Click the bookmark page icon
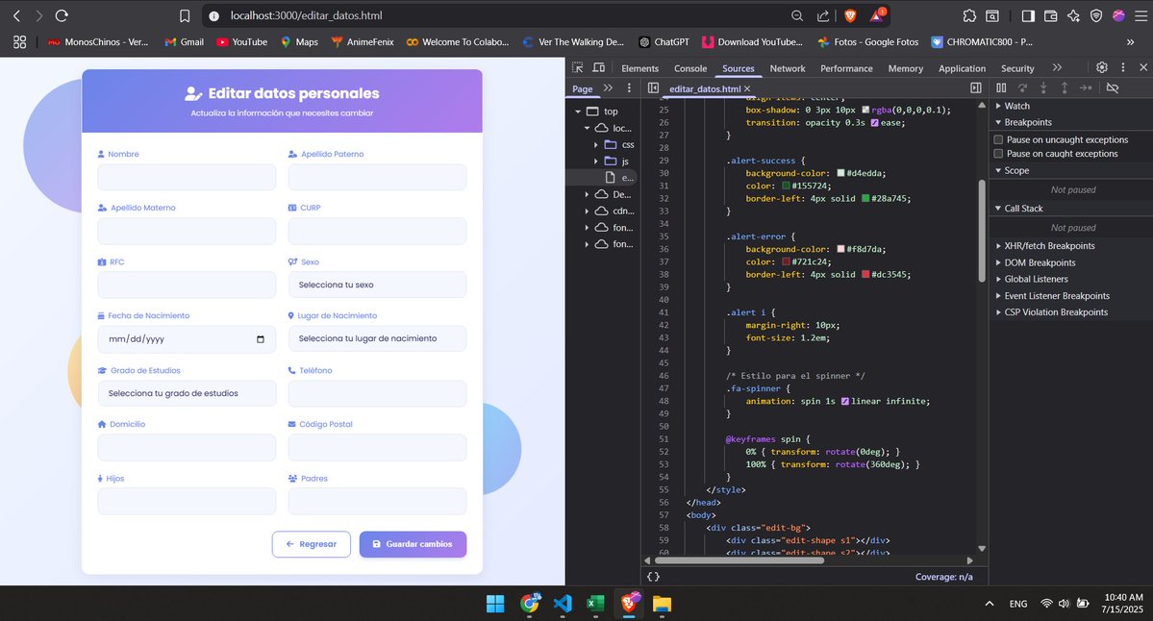Screen dimensions: 1153x621 185,15
